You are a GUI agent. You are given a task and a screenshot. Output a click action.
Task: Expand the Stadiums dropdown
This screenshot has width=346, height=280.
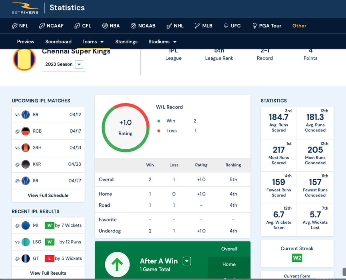pyautogui.click(x=162, y=41)
